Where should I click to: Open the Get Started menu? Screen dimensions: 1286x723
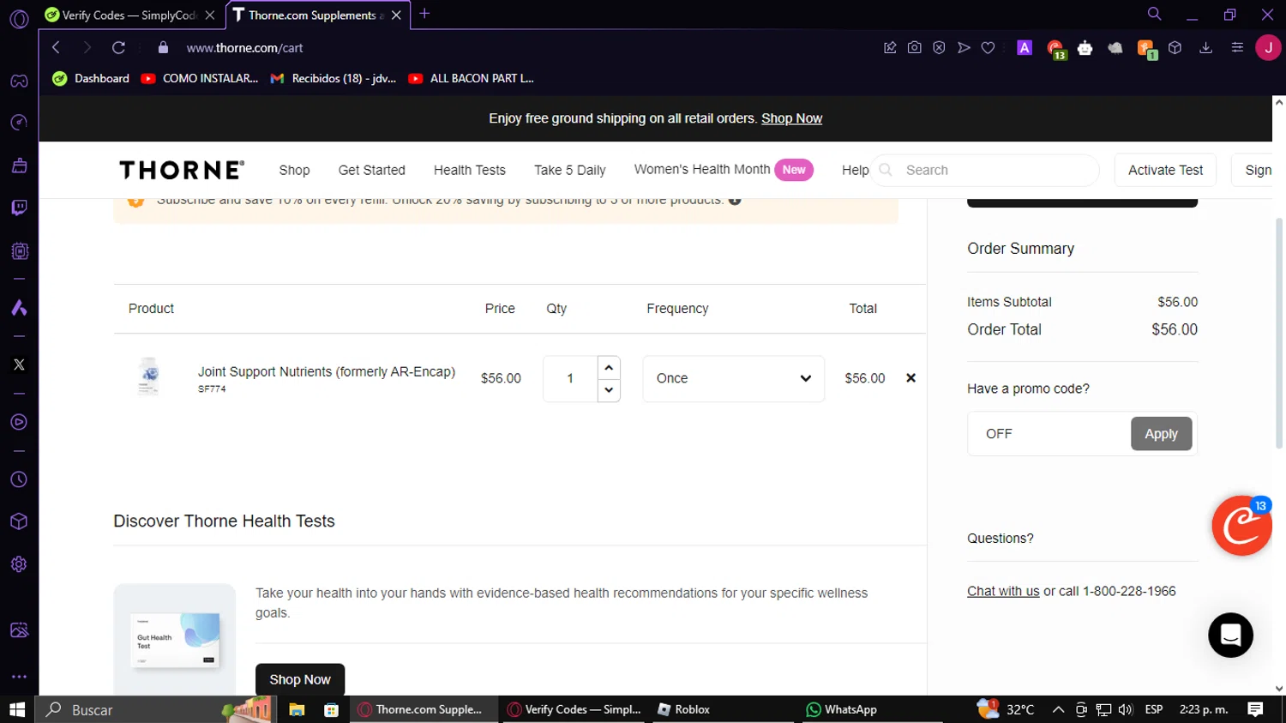(x=371, y=170)
